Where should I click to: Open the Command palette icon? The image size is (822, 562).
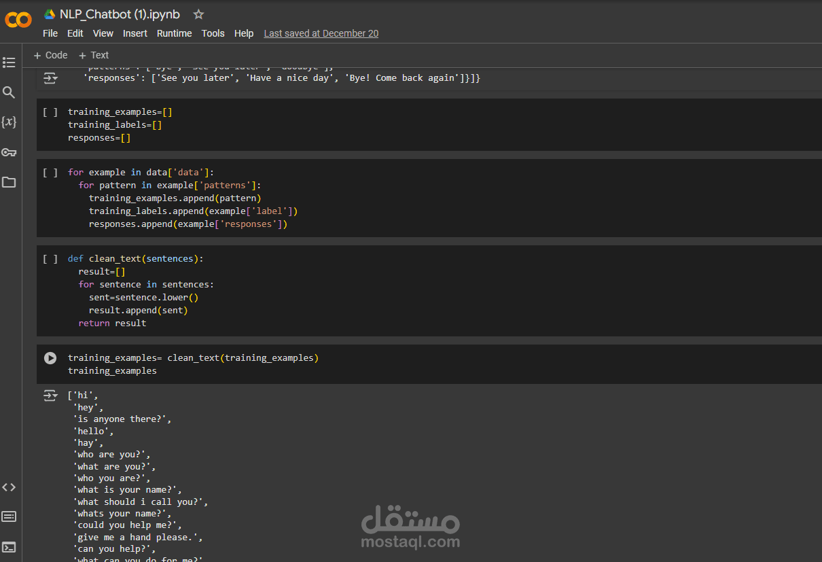[9, 517]
